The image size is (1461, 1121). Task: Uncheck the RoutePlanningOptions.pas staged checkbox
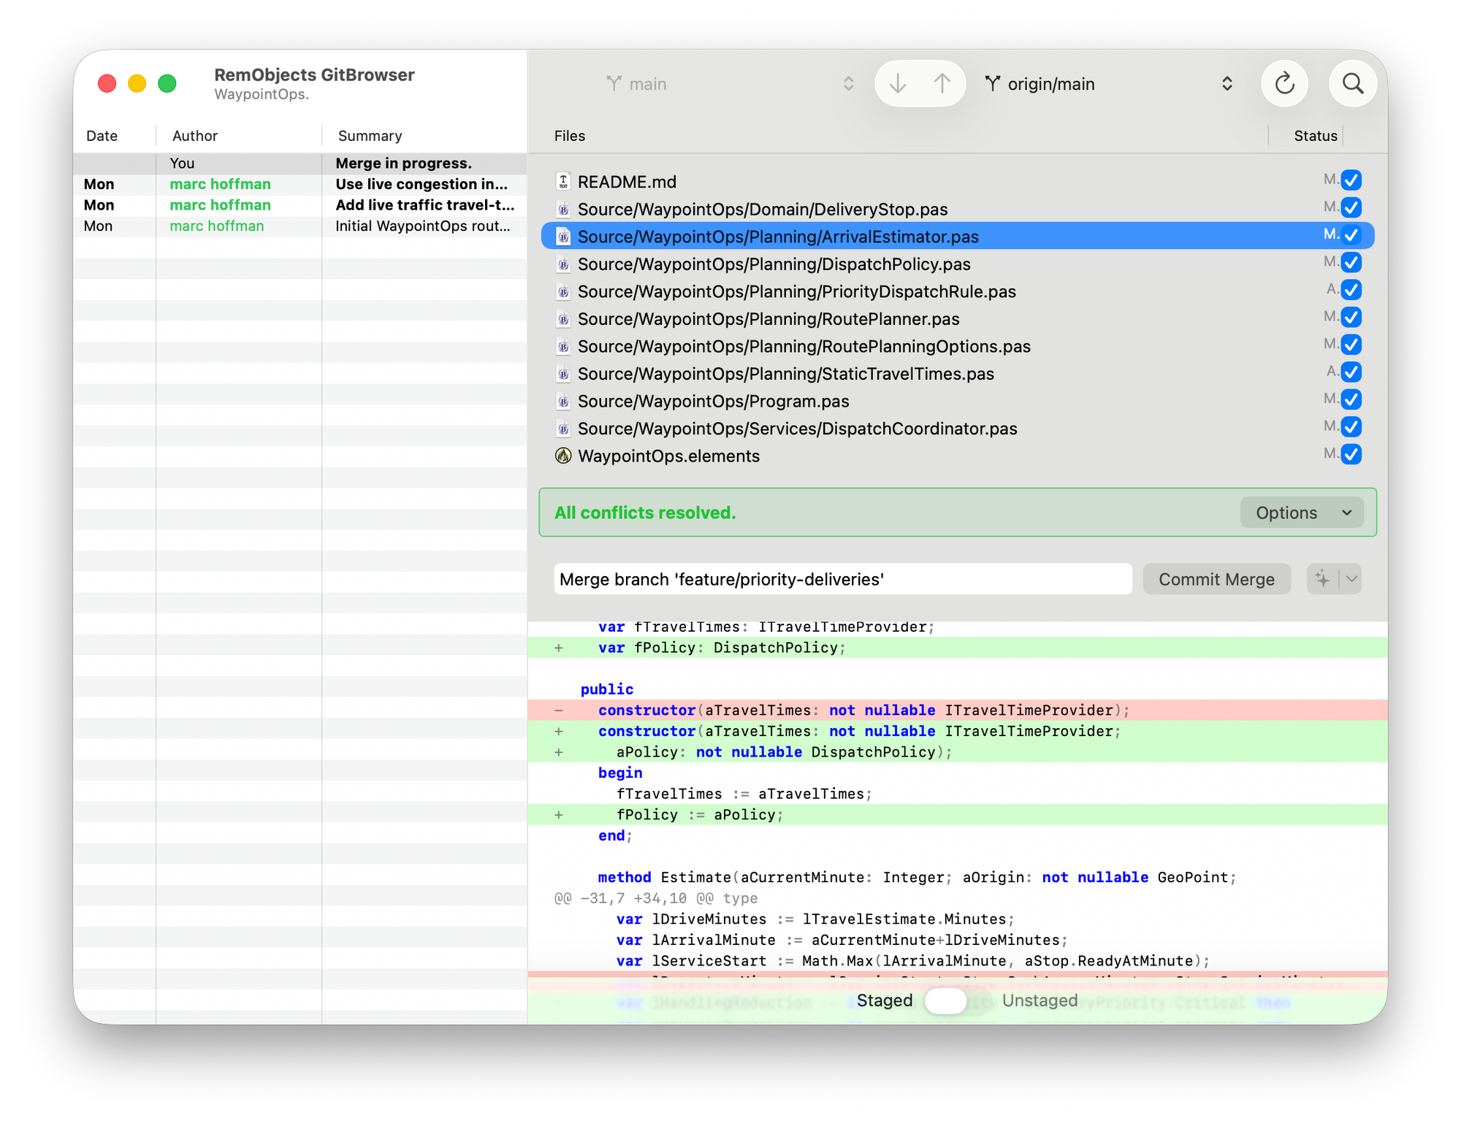[x=1351, y=344]
